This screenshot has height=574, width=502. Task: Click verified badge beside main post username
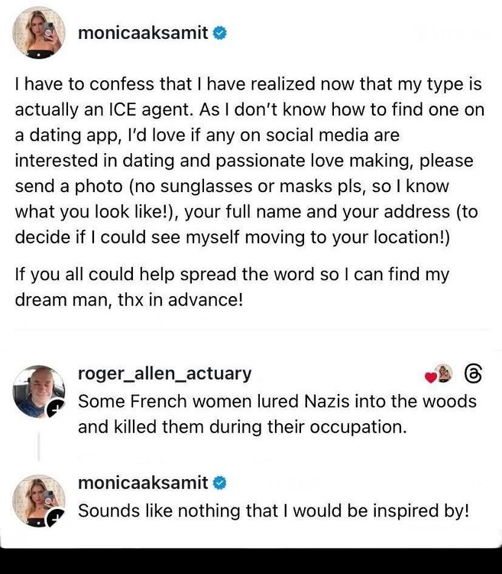(220, 34)
